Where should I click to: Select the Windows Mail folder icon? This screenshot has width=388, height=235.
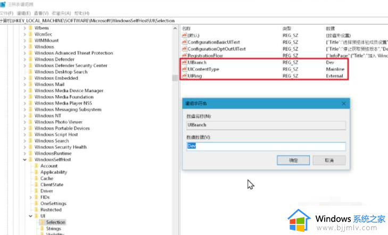click(x=31, y=84)
